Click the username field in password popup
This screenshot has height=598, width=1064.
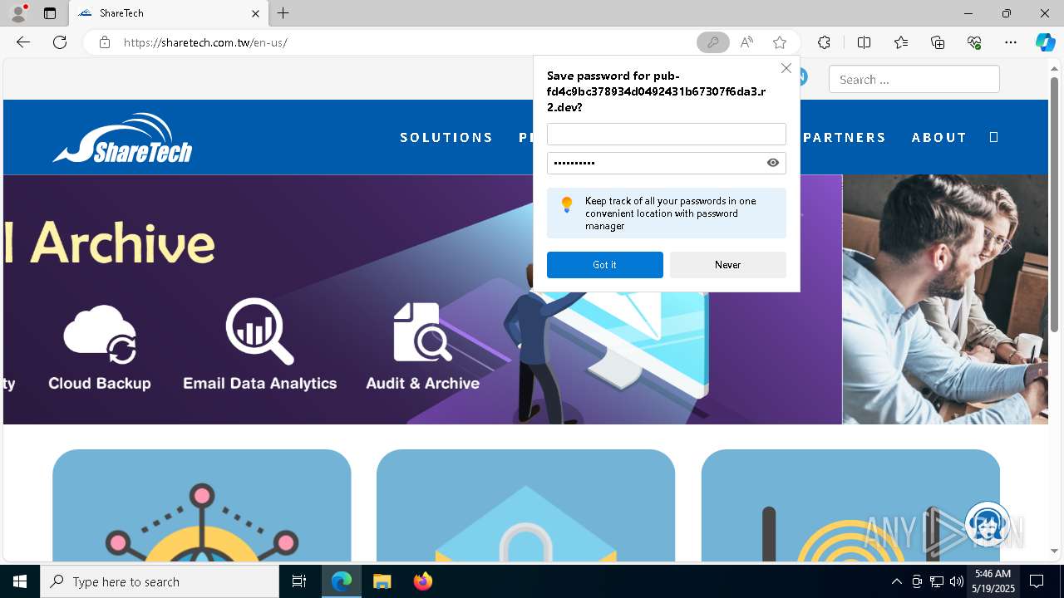pyautogui.click(x=666, y=135)
